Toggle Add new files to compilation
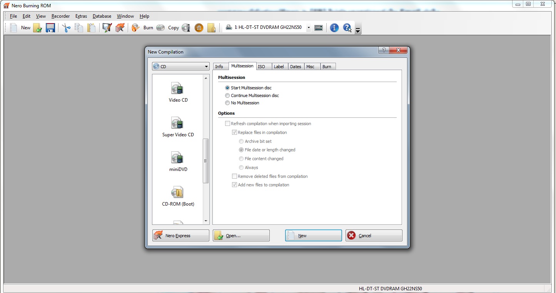556x293 pixels. [x=261, y=185]
